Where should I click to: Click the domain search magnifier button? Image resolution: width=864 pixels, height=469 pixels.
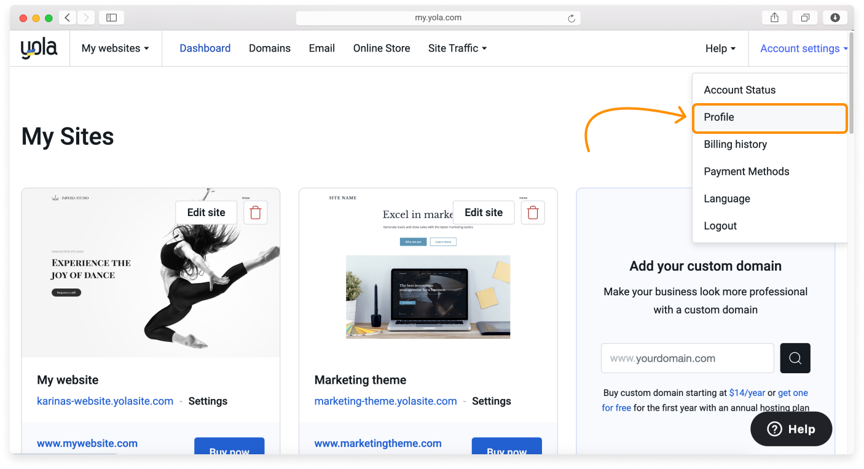(795, 358)
